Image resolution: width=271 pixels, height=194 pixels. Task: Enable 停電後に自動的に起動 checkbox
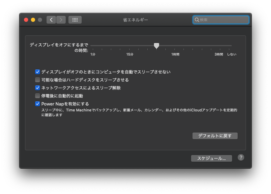tap(38, 96)
